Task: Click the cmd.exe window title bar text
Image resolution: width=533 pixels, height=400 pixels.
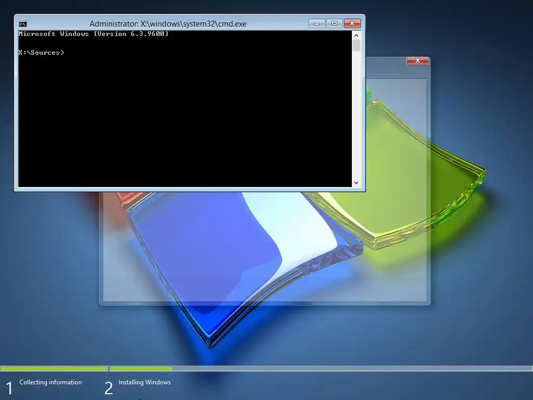Action: pos(168,24)
